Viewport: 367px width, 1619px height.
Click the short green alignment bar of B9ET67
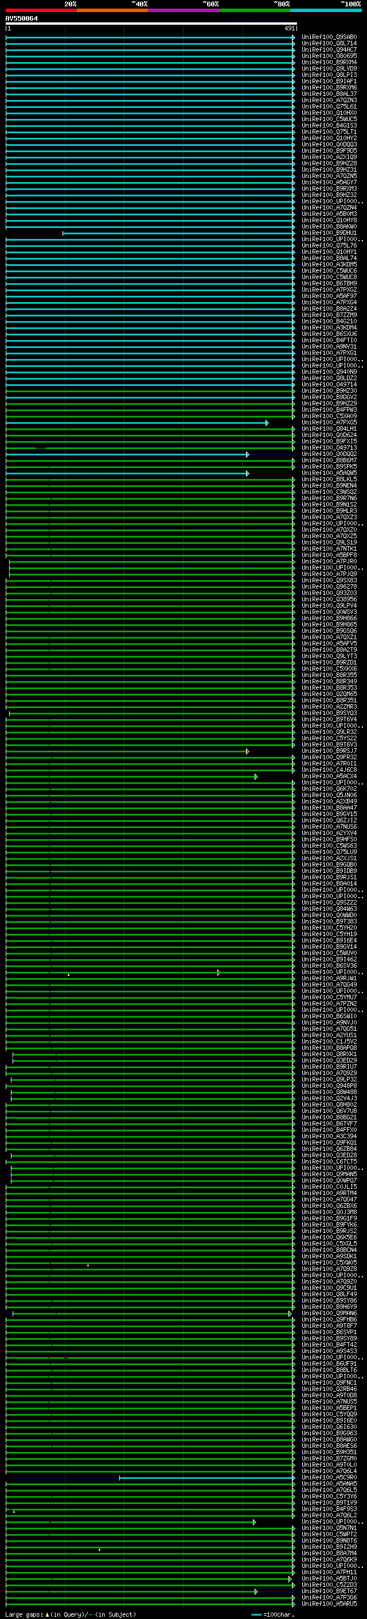131,1591
